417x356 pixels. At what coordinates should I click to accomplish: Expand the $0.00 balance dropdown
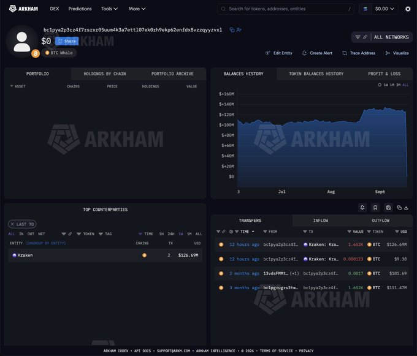(384, 9)
